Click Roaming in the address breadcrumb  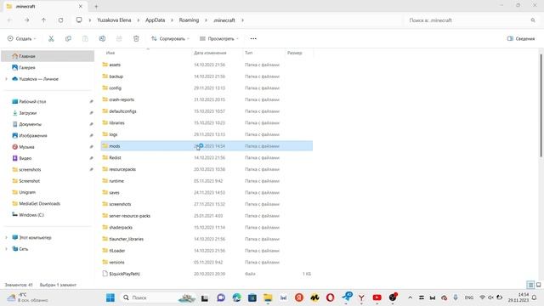click(x=189, y=20)
